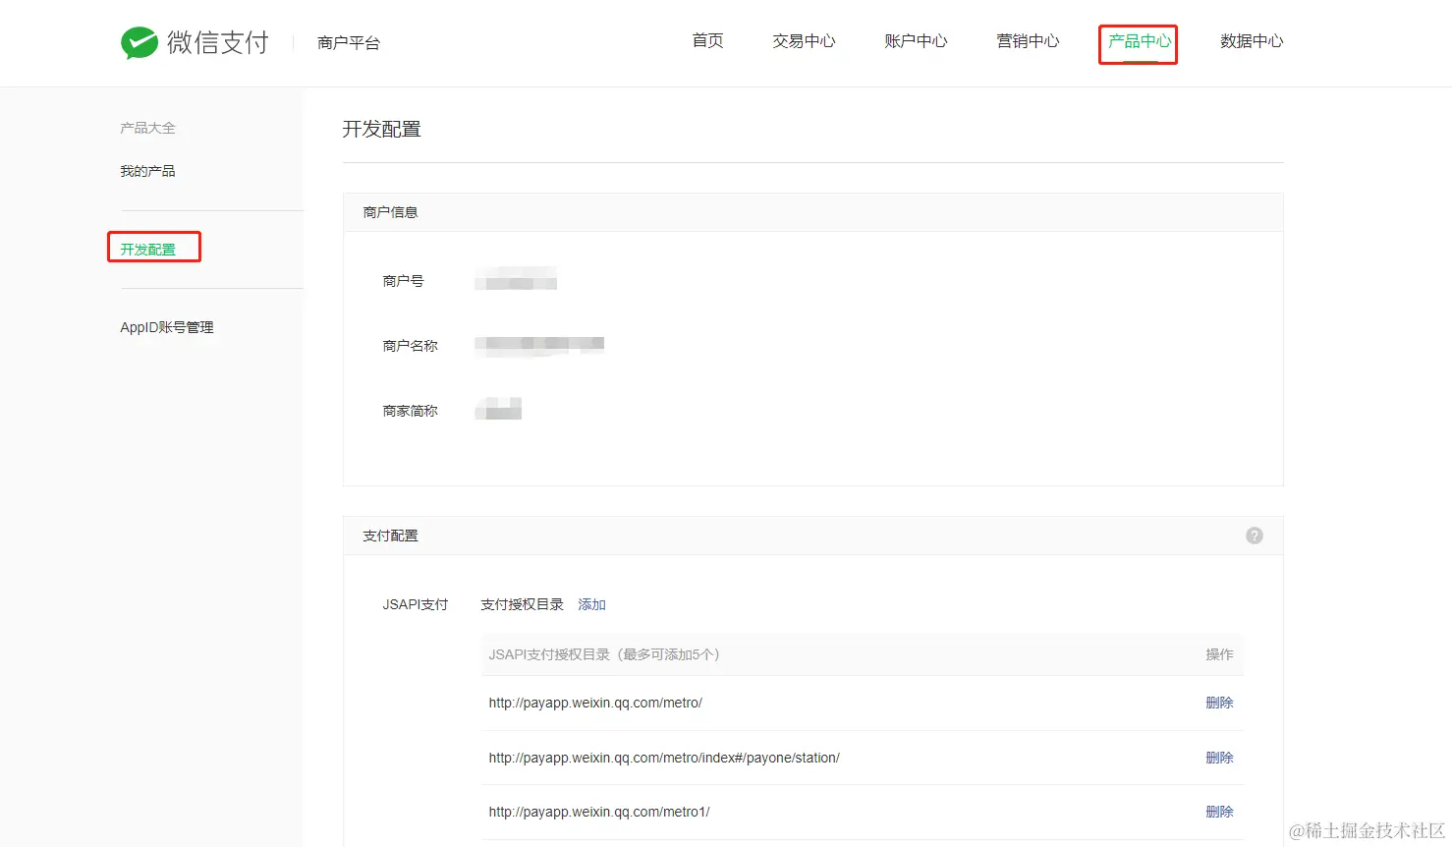Click the JSAPI支付 label
Screen dimensions: 1452x847
click(x=415, y=604)
